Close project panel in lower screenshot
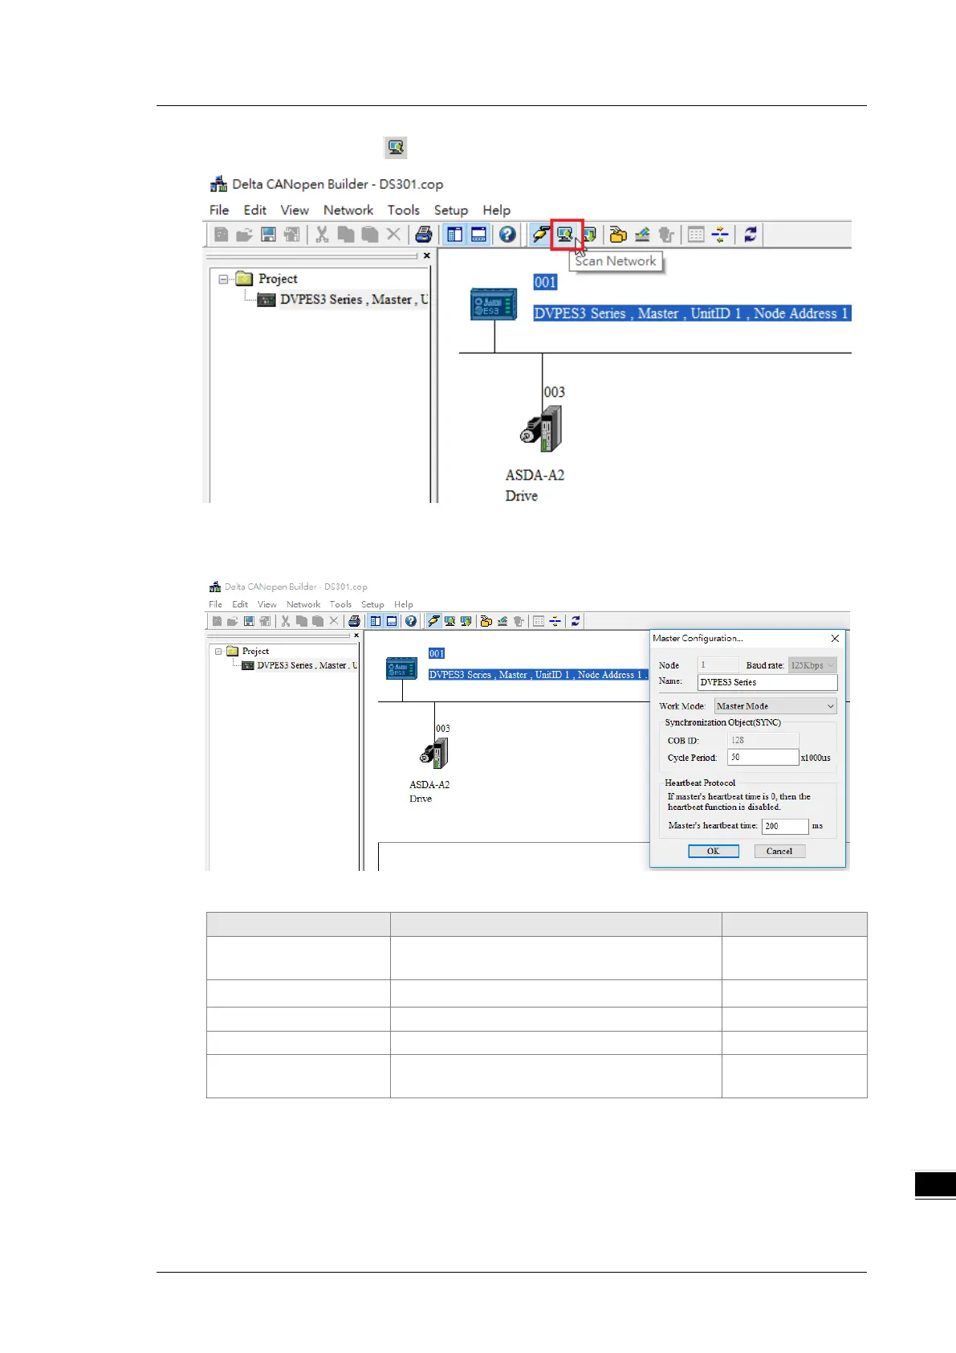 (x=356, y=636)
